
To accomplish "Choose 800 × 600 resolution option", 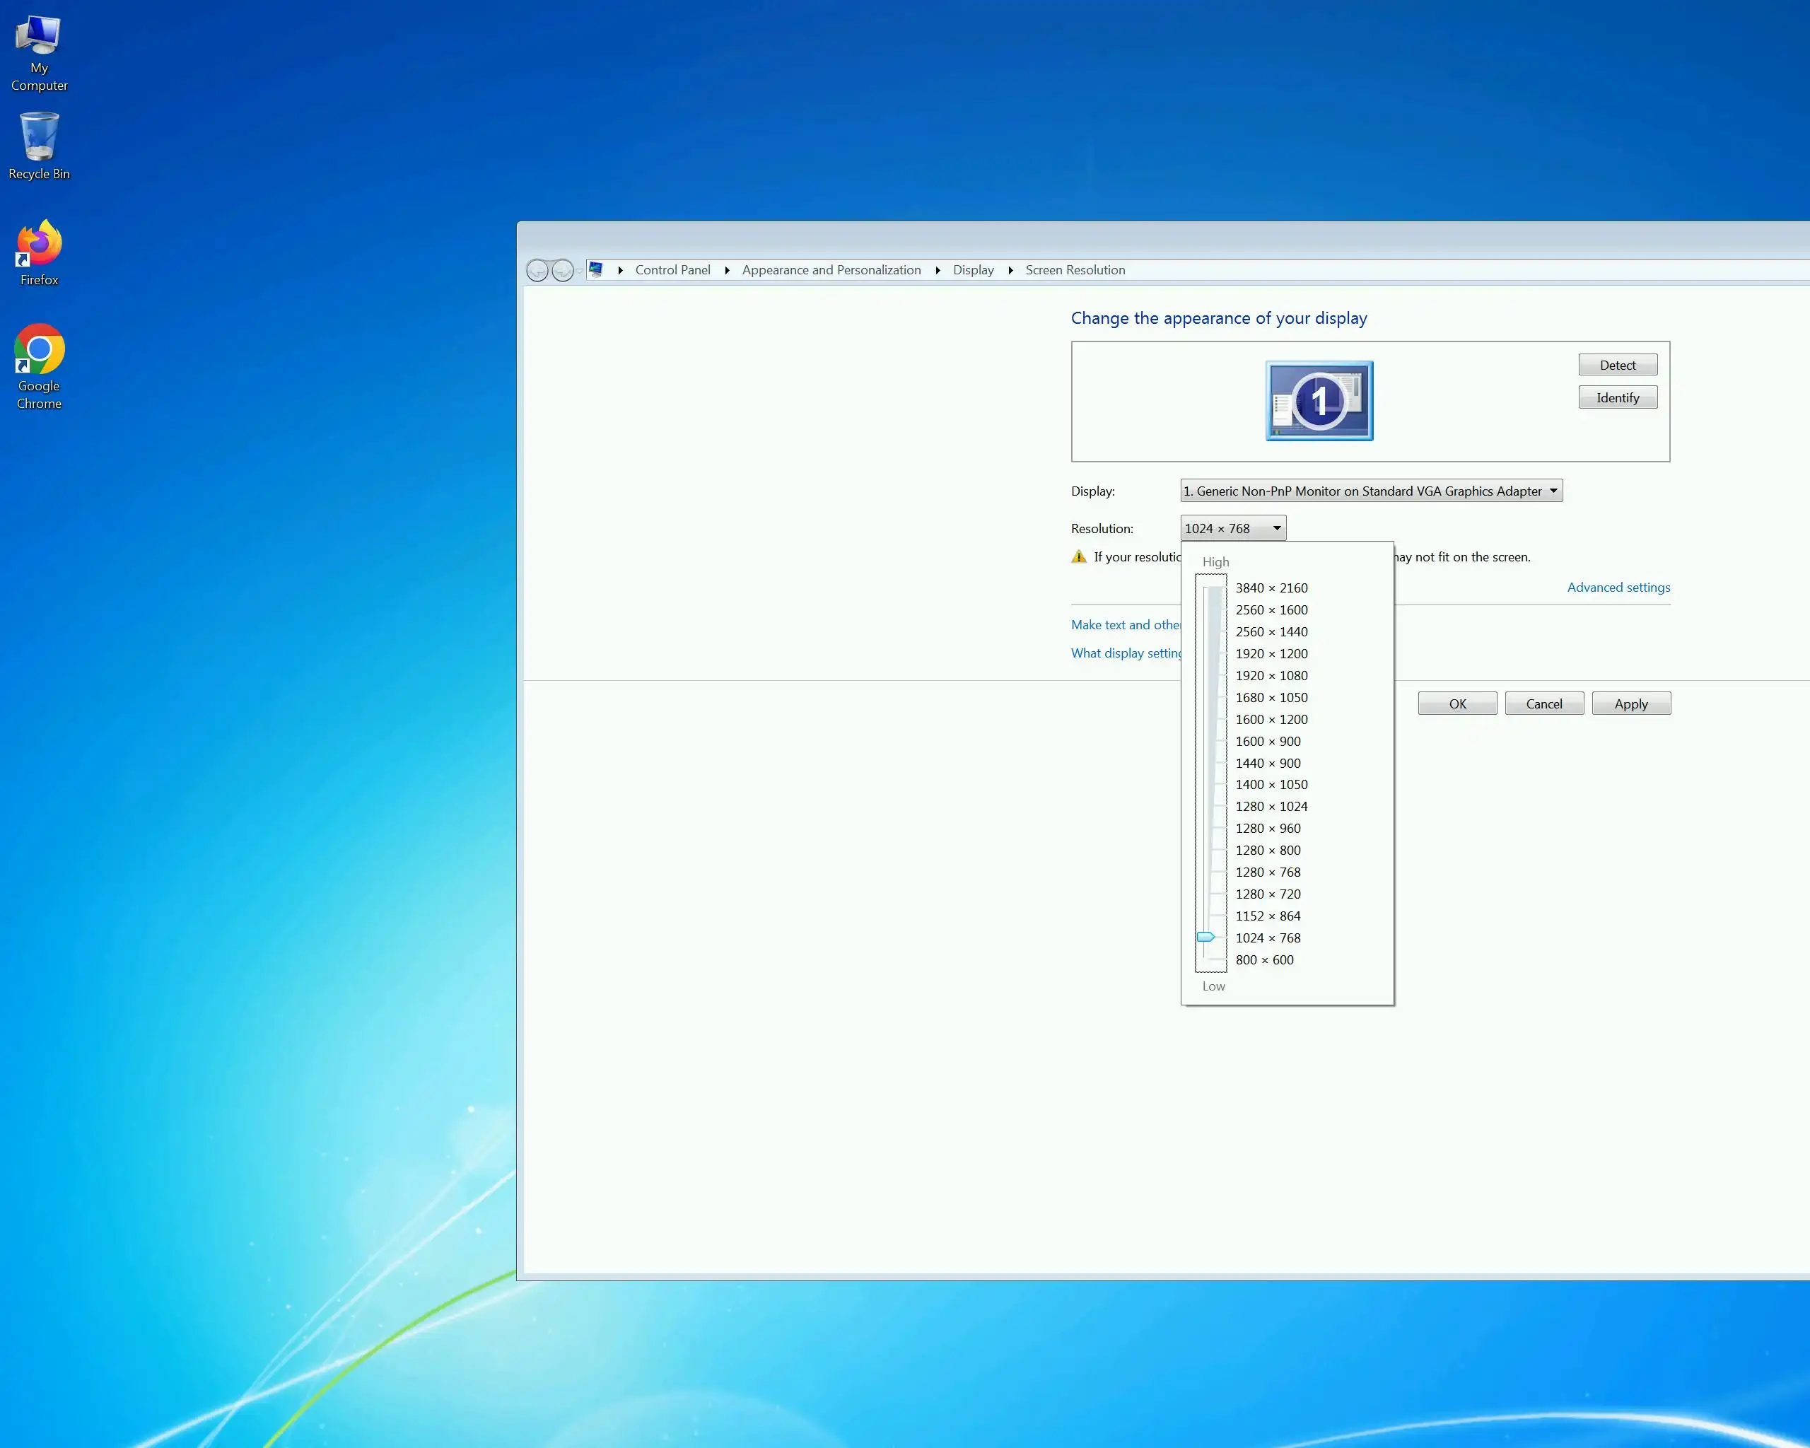I will [1263, 959].
